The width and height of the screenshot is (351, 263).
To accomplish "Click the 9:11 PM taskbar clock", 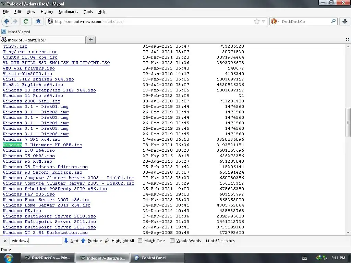I will tap(338, 258).
